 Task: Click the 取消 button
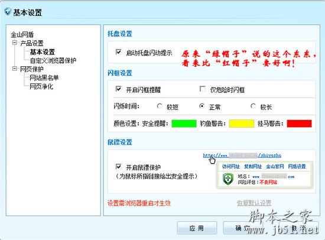(x=298, y=228)
